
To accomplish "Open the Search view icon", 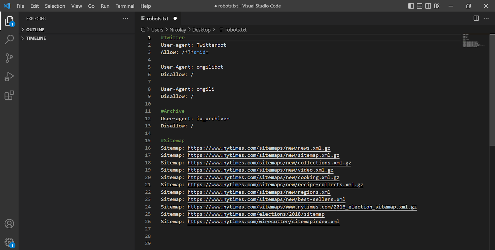I will tap(9, 39).
